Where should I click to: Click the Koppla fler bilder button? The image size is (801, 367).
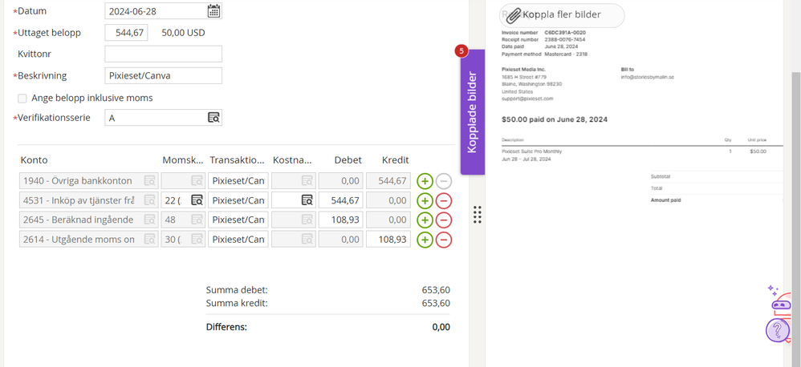(561, 14)
